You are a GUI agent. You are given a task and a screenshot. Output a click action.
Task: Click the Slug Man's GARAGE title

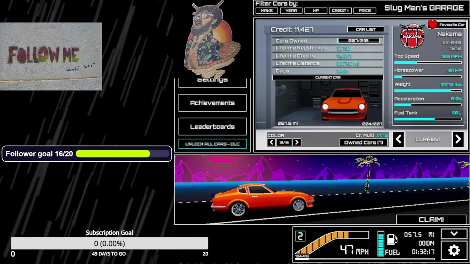(x=424, y=8)
